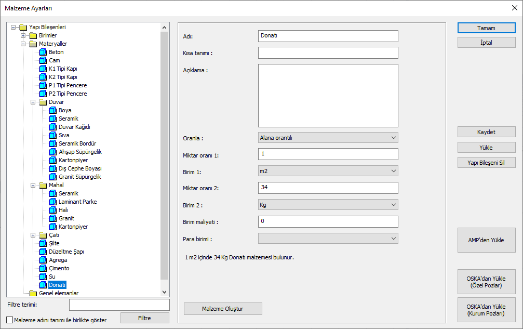Viewport: 523px width, 329px height.
Task: Click the Dış Cephe Boyası icon
Action: [x=52, y=168]
